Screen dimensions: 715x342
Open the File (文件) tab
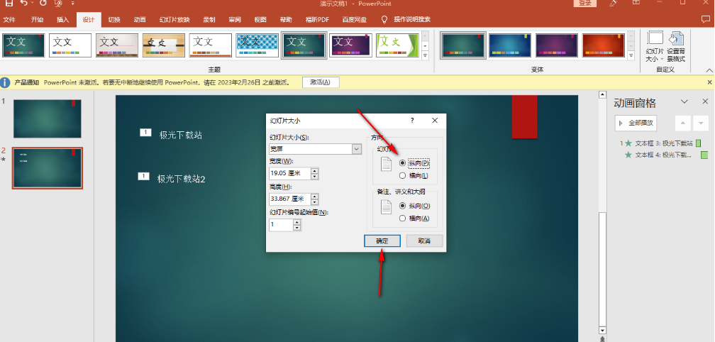pos(9,20)
